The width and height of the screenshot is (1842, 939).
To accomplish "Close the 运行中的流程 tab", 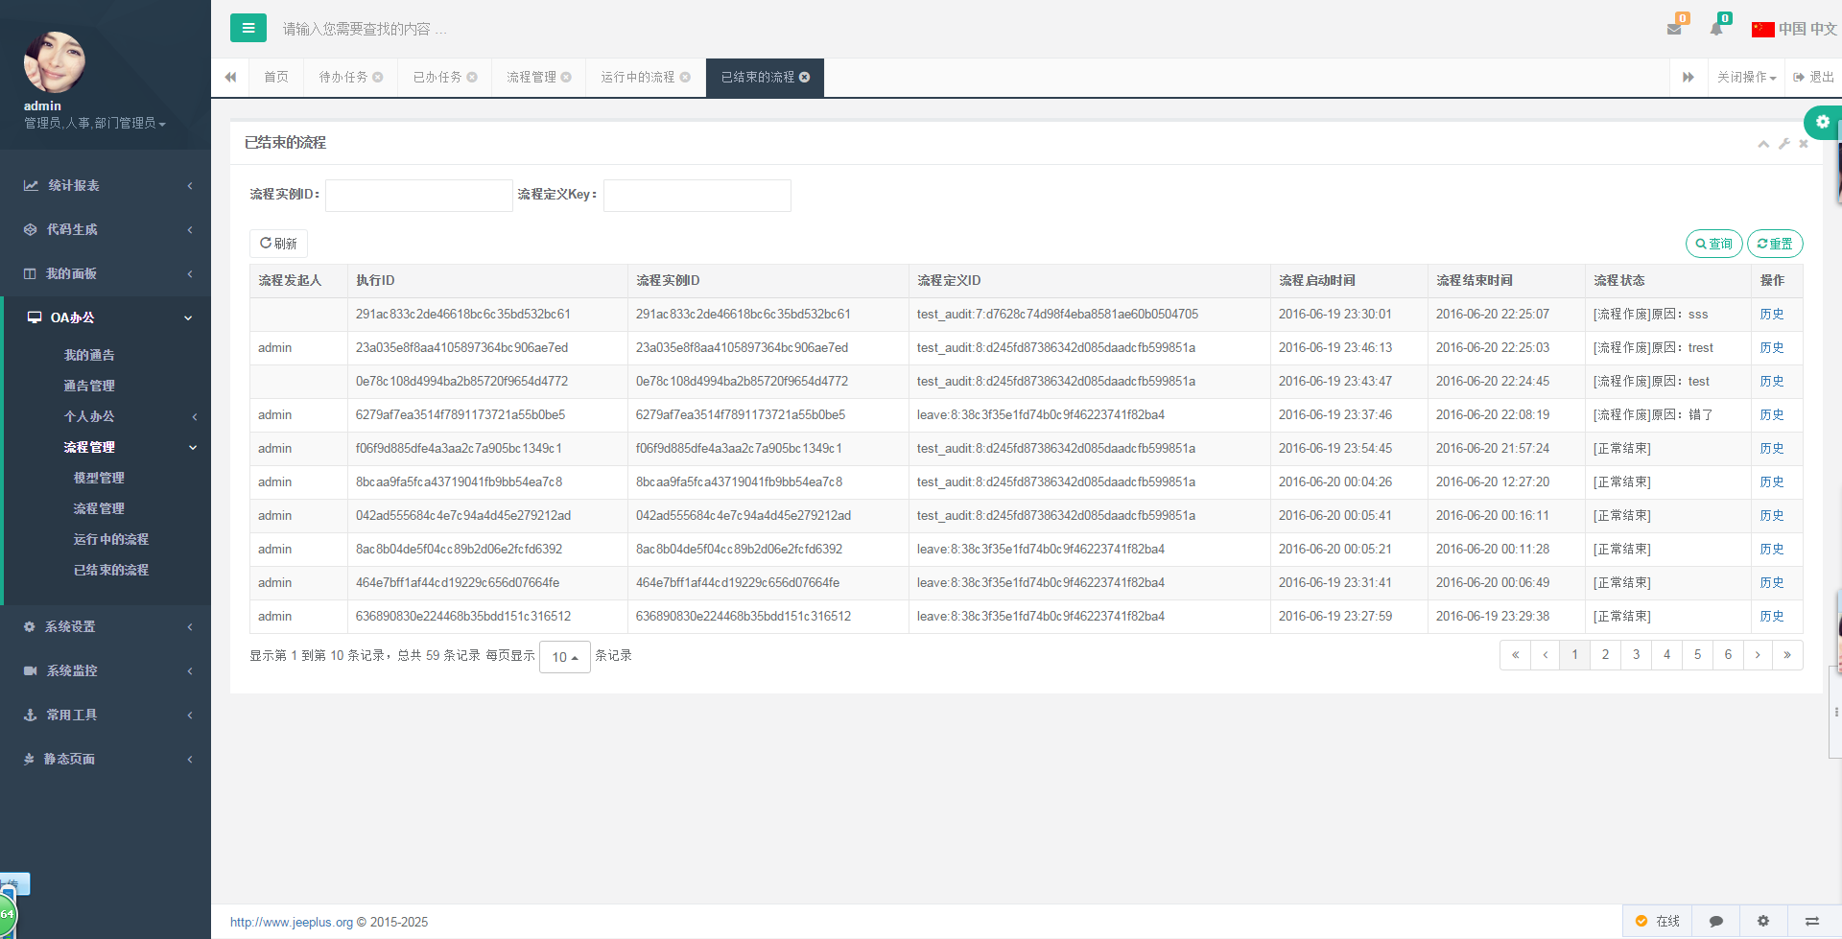I will (685, 78).
